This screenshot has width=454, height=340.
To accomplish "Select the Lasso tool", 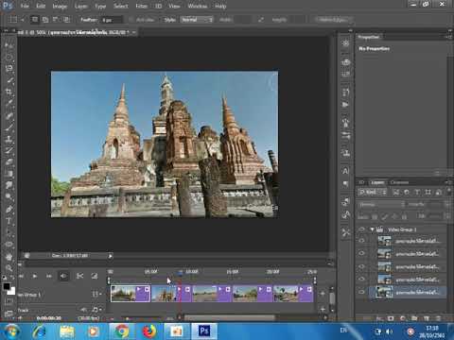I will [x=9, y=69].
